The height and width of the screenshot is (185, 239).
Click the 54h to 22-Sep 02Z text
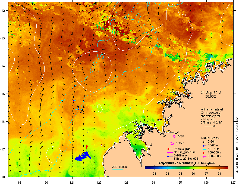[186, 159]
